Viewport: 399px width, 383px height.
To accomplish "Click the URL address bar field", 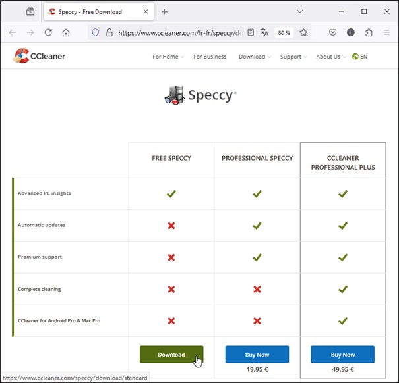I will 178,32.
